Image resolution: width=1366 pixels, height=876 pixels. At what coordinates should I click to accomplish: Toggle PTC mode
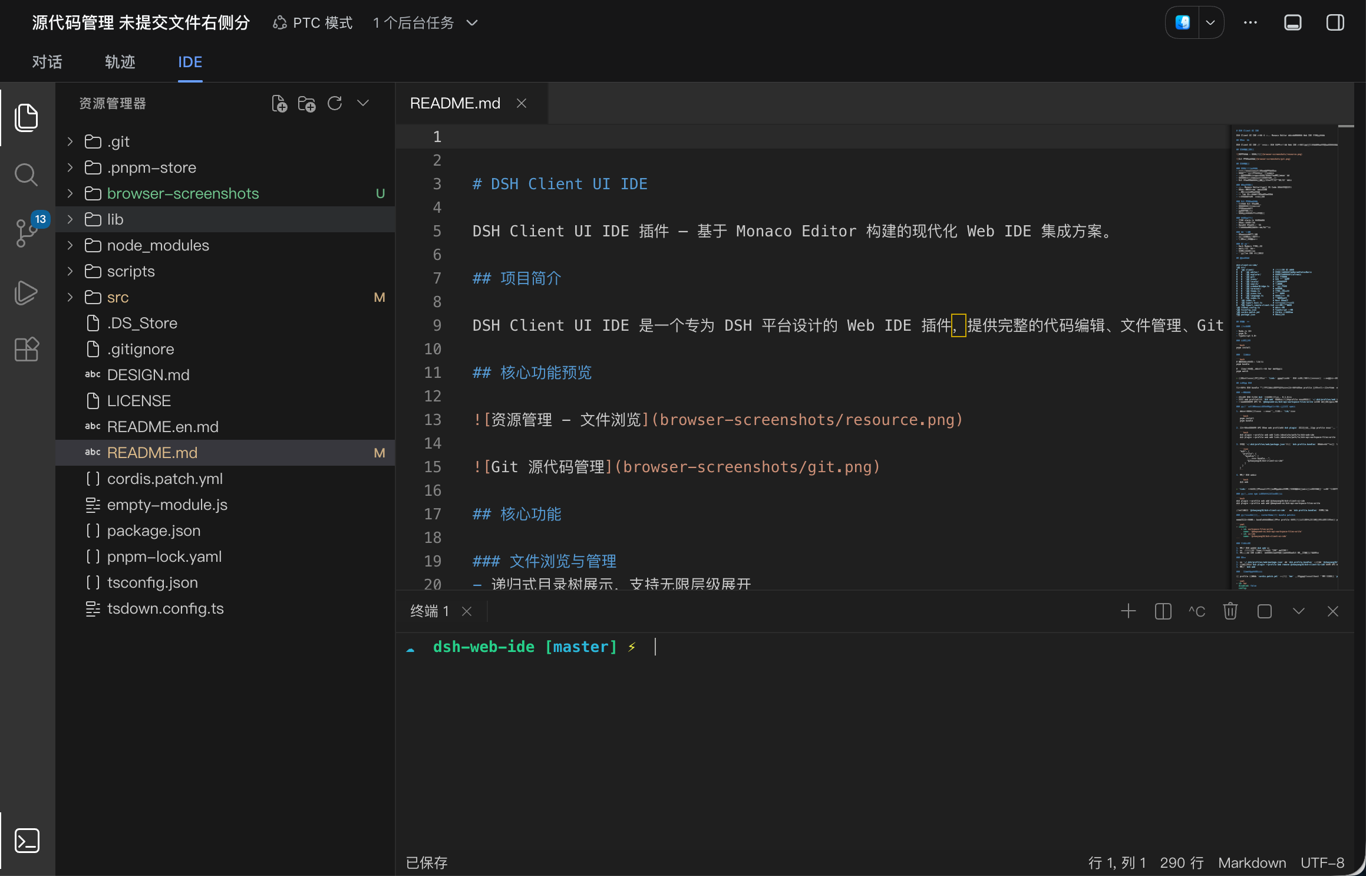pyautogui.click(x=313, y=23)
